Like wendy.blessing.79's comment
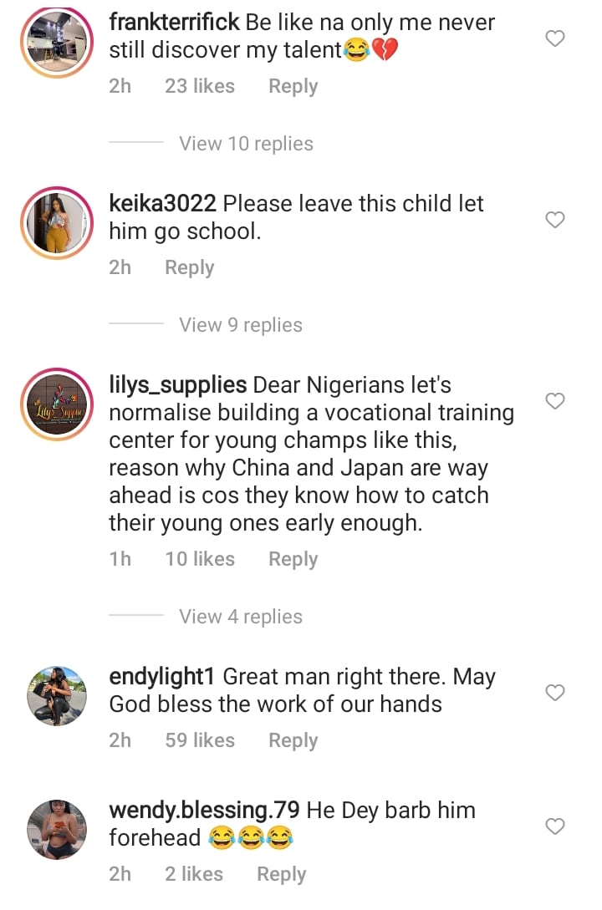This screenshot has width=602, height=910. click(x=555, y=826)
